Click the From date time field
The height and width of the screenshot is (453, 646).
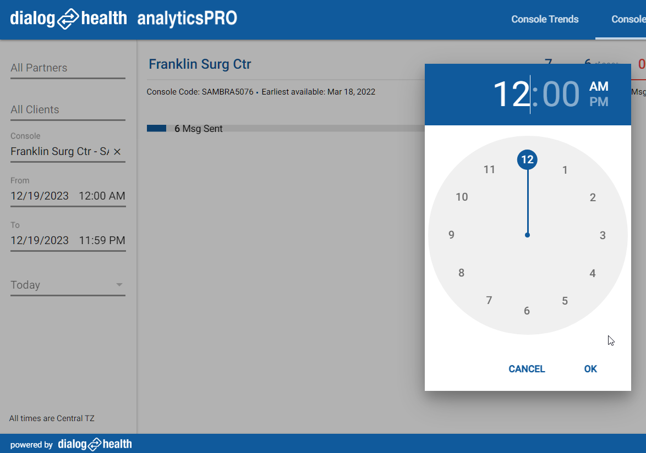click(68, 196)
